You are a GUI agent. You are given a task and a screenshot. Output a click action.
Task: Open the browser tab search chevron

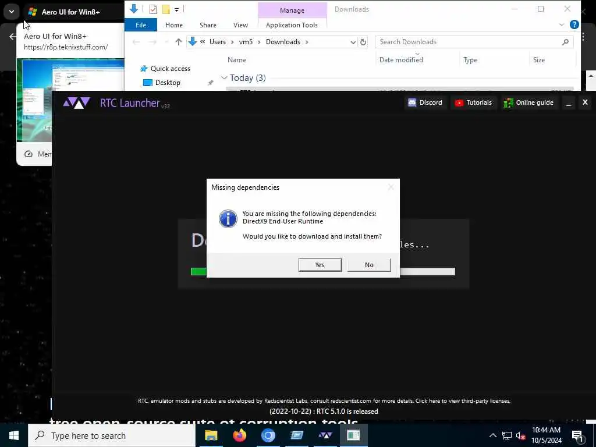point(12,12)
